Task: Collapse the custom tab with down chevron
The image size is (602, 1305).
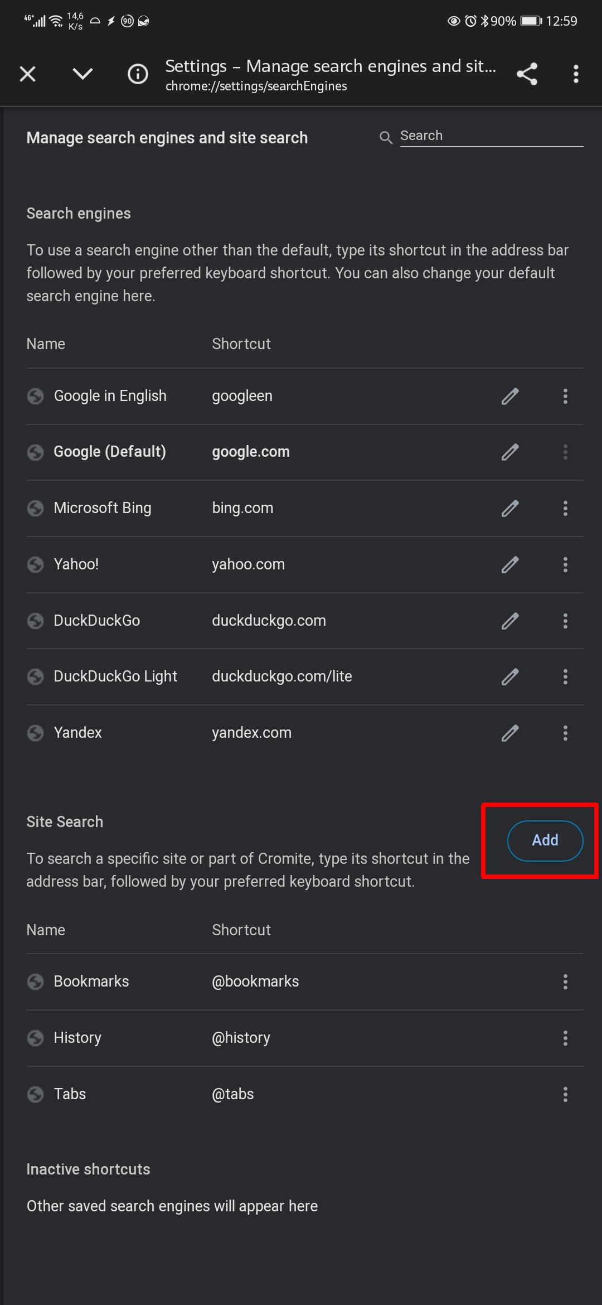Action: pos(82,74)
